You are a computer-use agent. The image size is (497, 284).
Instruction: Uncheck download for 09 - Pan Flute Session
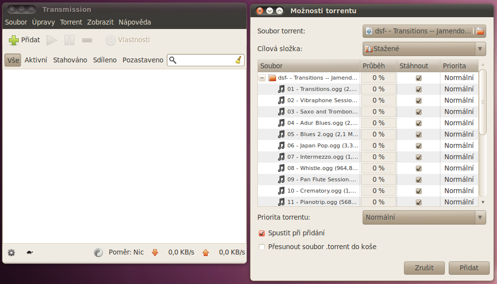tap(419, 179)
